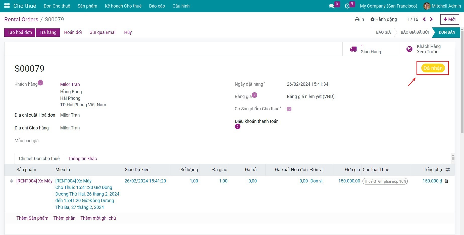Click the page vertical scrollbar
Viewport: 464px width, 235px height.
(x=462, y=85)
